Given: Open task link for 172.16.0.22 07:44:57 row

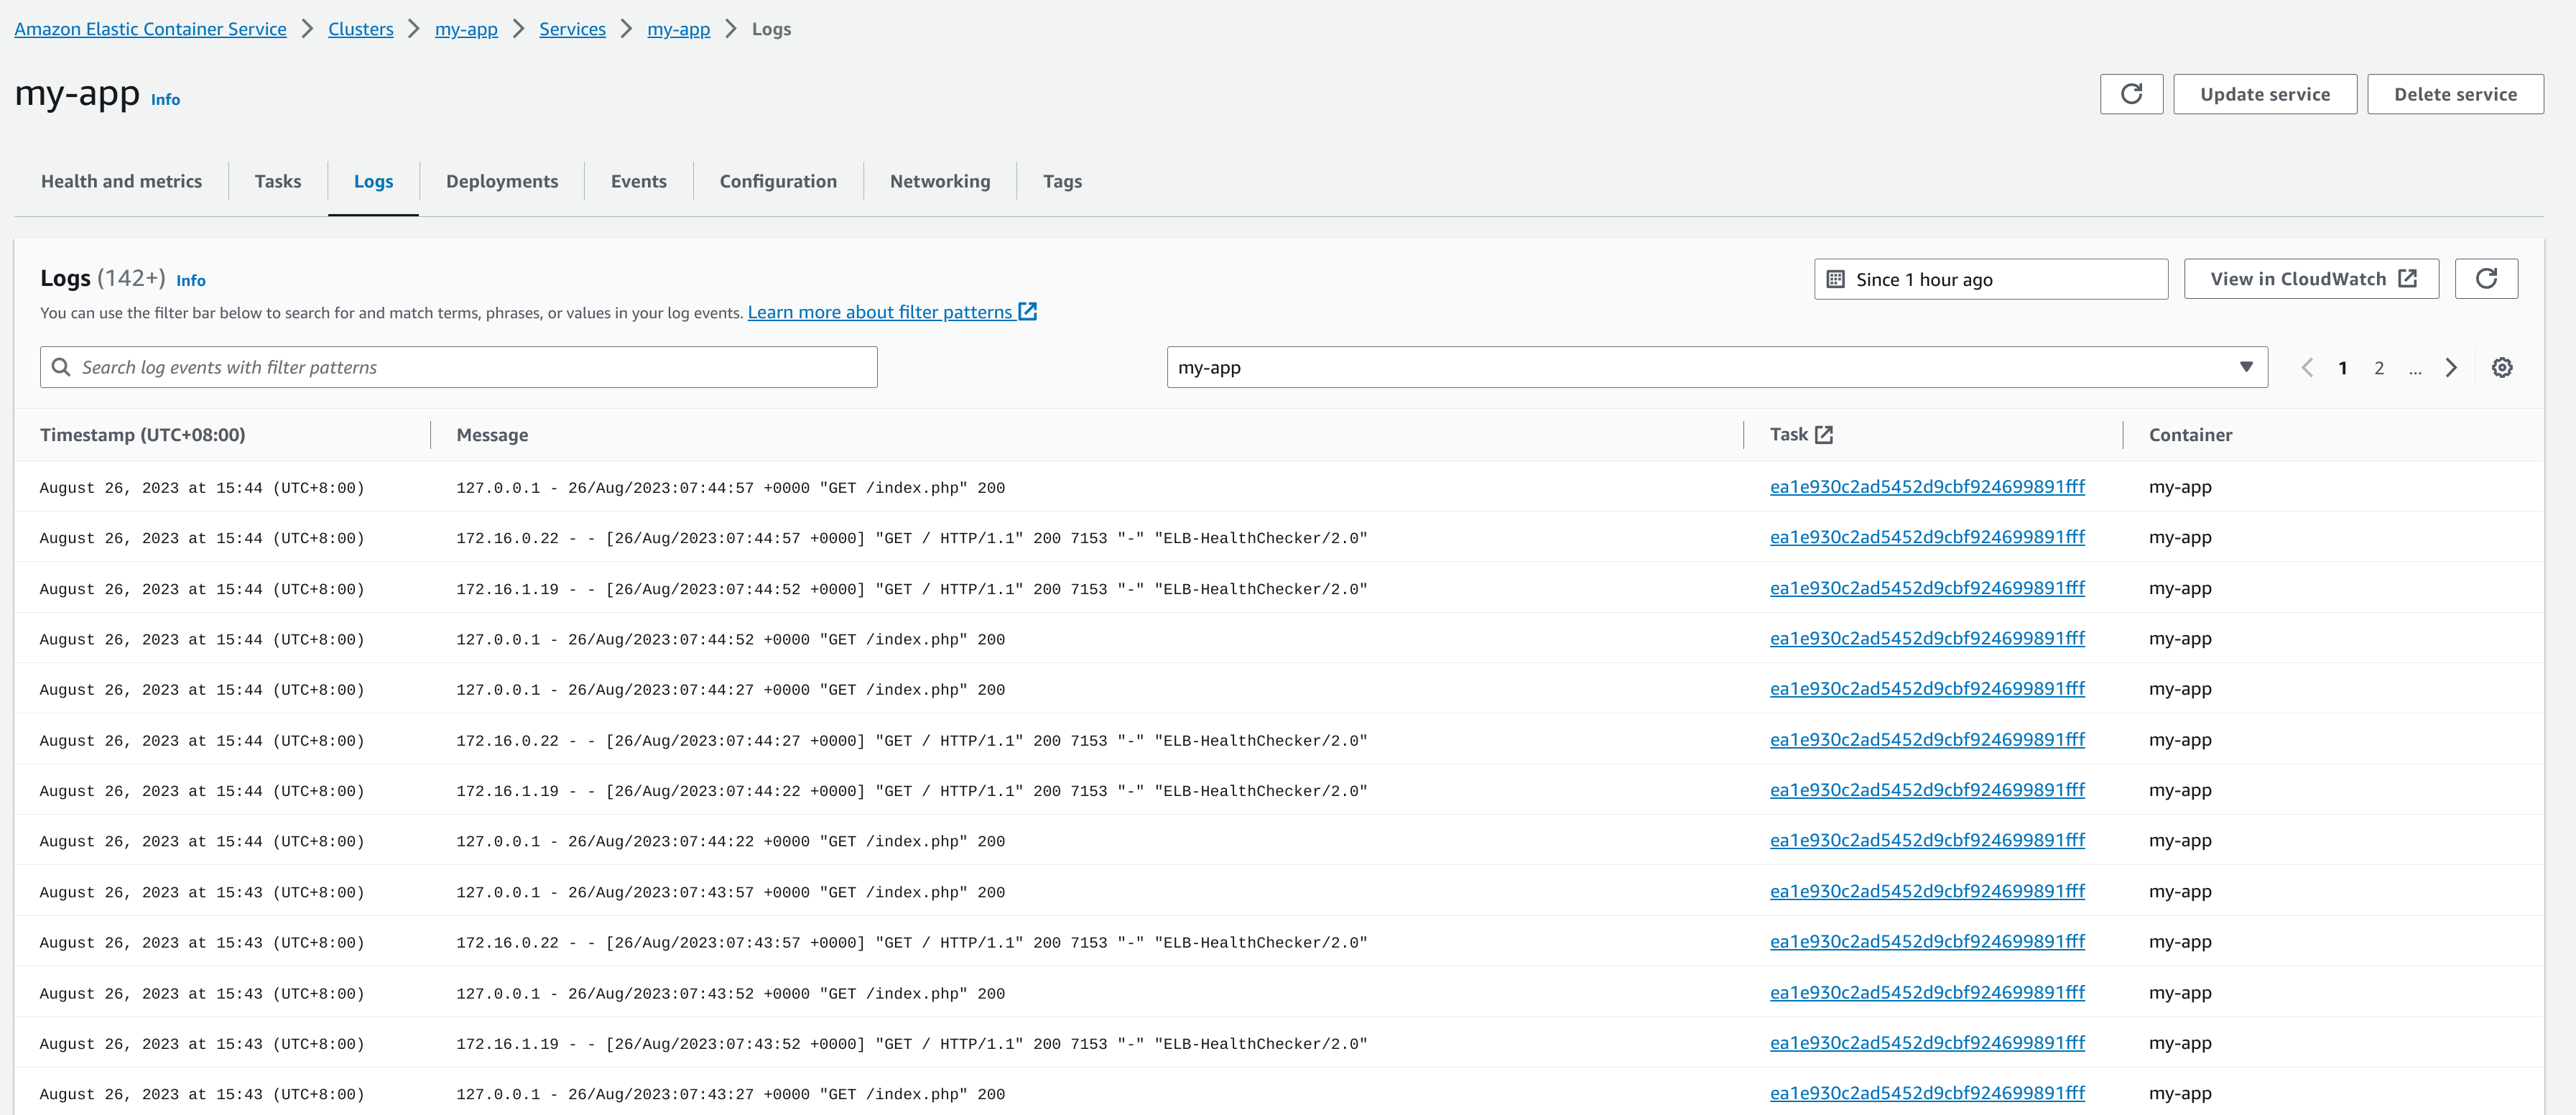Looking at the screenshot, I should click(1927, 537).
